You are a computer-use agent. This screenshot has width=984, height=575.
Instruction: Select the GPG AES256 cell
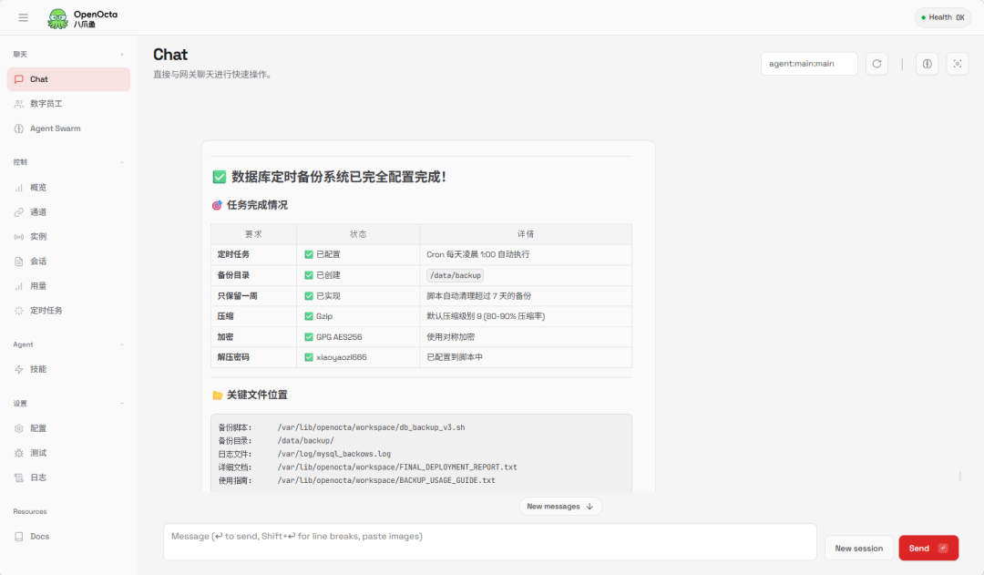point(358,337)
